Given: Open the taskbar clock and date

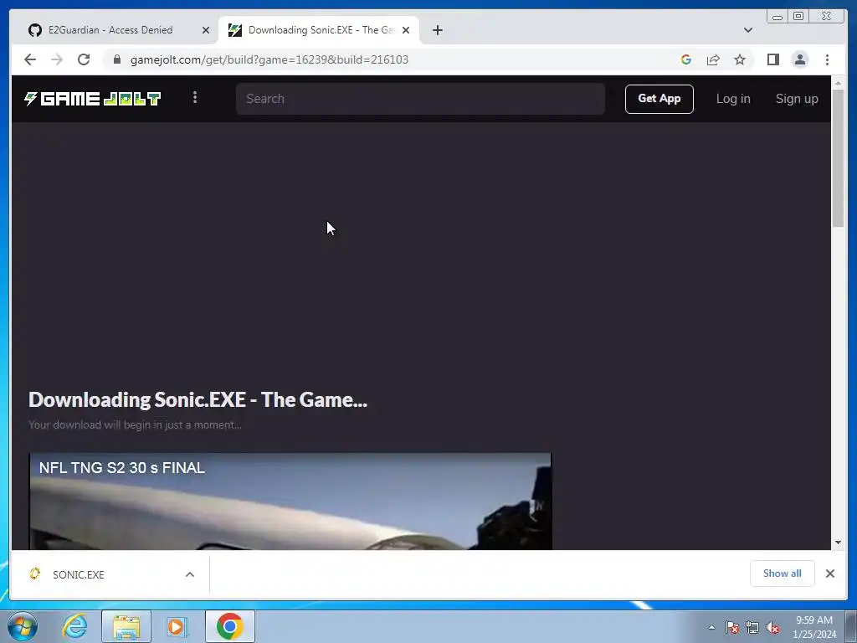Looking at the screenshot, I should [x=814, y=627].
